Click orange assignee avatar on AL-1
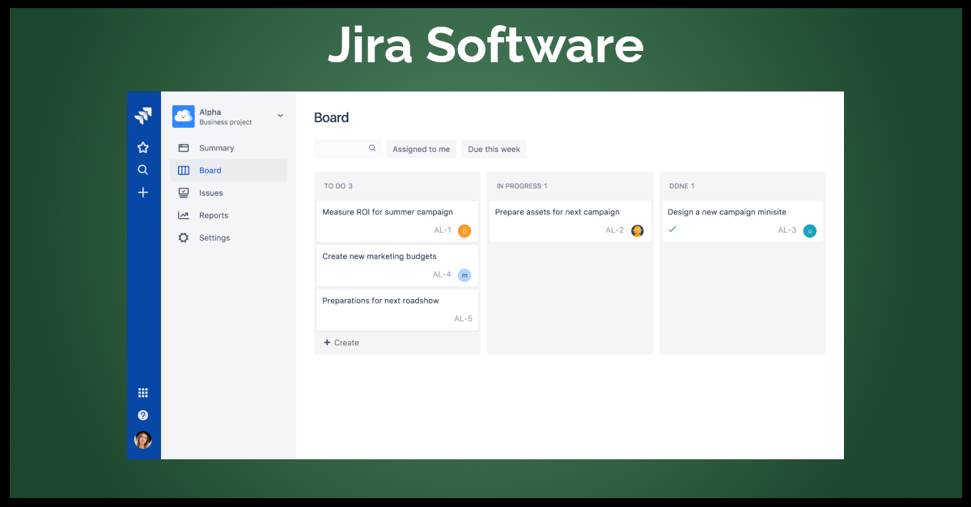 coord(464,231)
